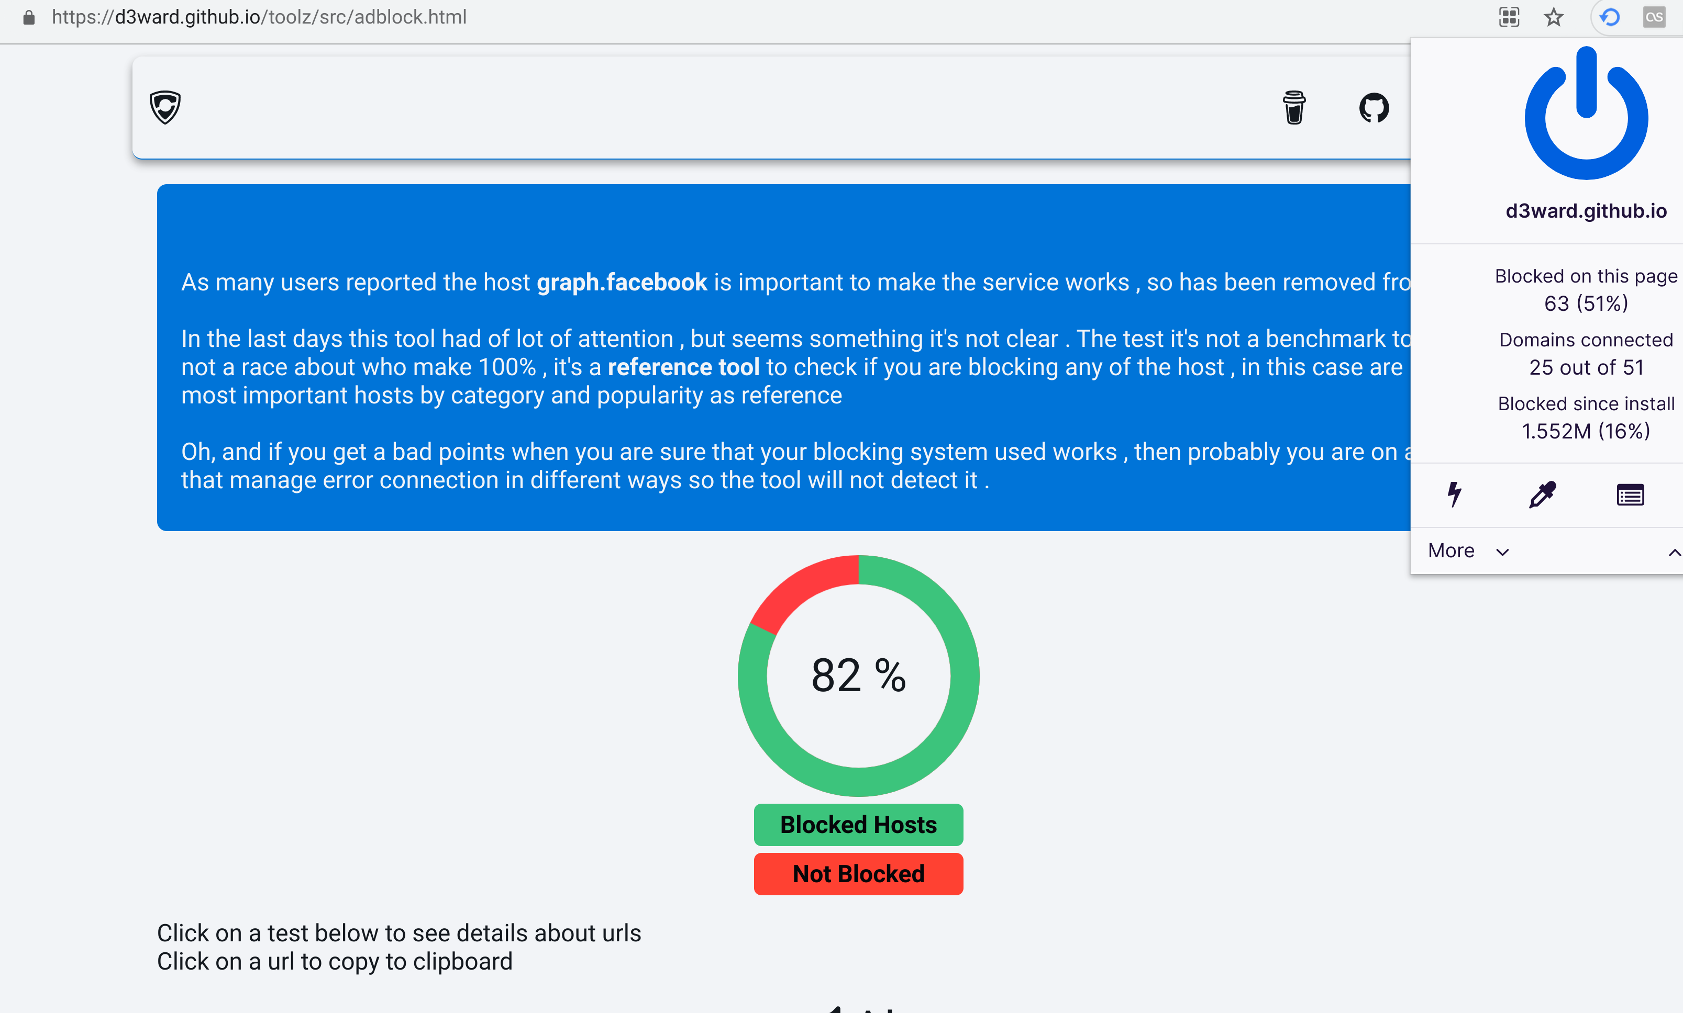Click the lock icon for site info
Screen dimensions: 1683x1013
[x=29, y=17]
